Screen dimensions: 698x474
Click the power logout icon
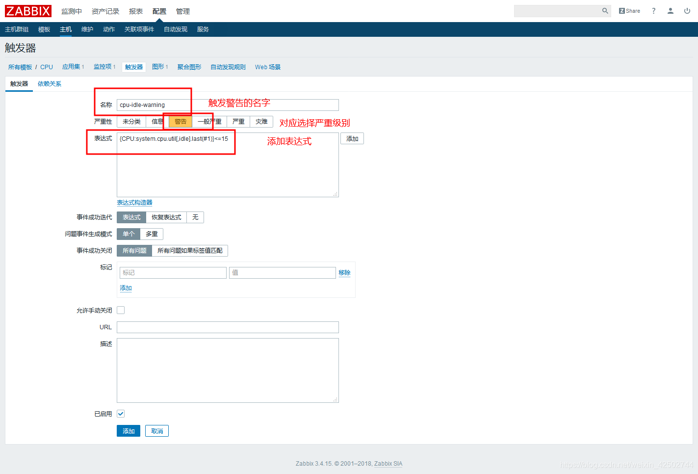click(687, 11)
